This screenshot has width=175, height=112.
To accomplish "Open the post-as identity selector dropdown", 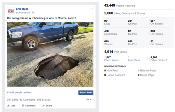I will [x=89, y=99].
